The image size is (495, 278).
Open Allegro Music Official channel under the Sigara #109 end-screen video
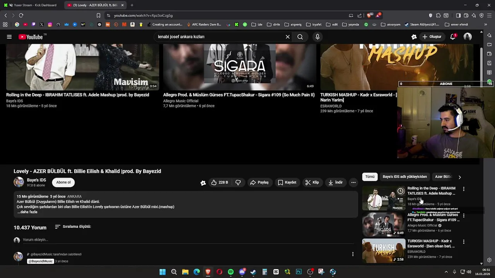181,101
